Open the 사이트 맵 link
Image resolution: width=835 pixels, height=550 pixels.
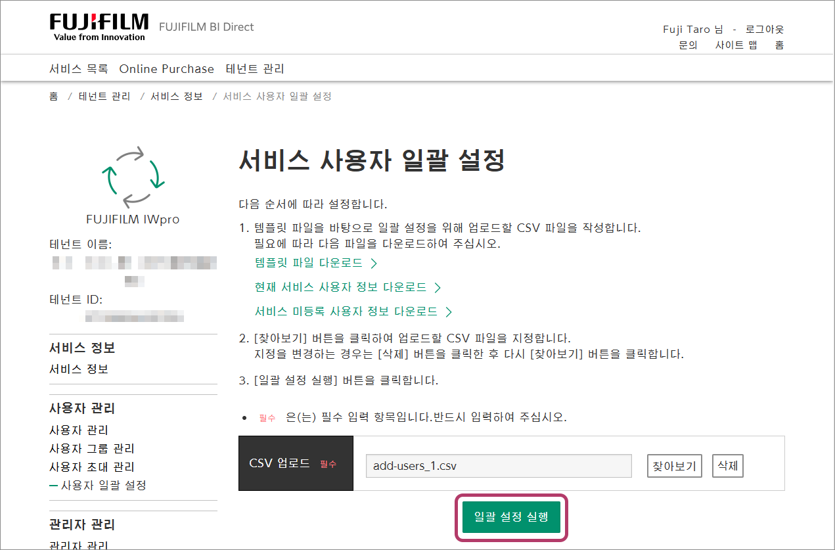coord(736,45)
